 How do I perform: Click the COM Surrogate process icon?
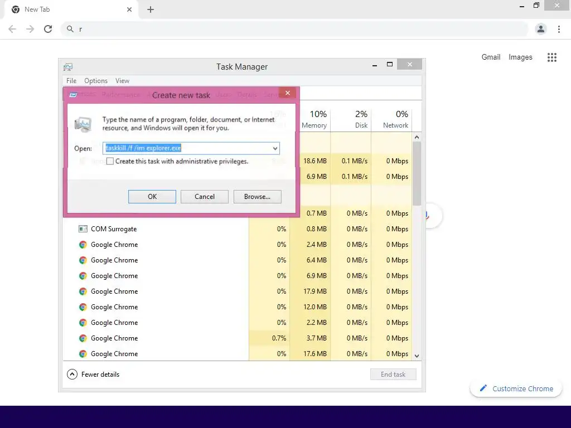click(x=83, y=229)
